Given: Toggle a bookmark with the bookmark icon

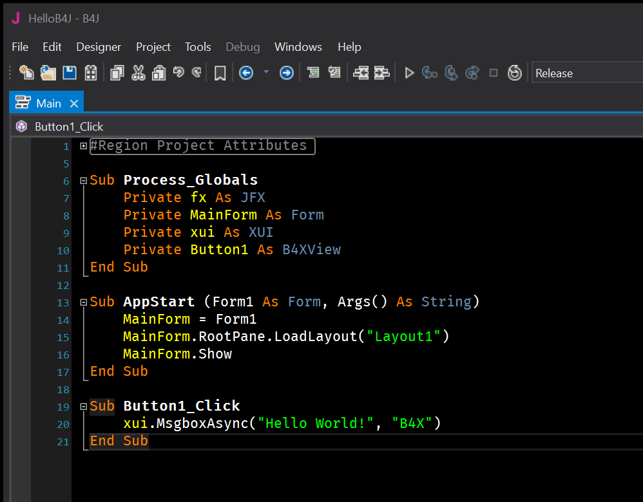Looking at the screenshot, I should click(x=220, y=73).
